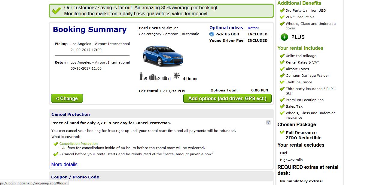Image resolution: width=381 pixels, height=185 pixels.
Task: Click the checkmark next to Theft insurance
Action: (282, 82)
